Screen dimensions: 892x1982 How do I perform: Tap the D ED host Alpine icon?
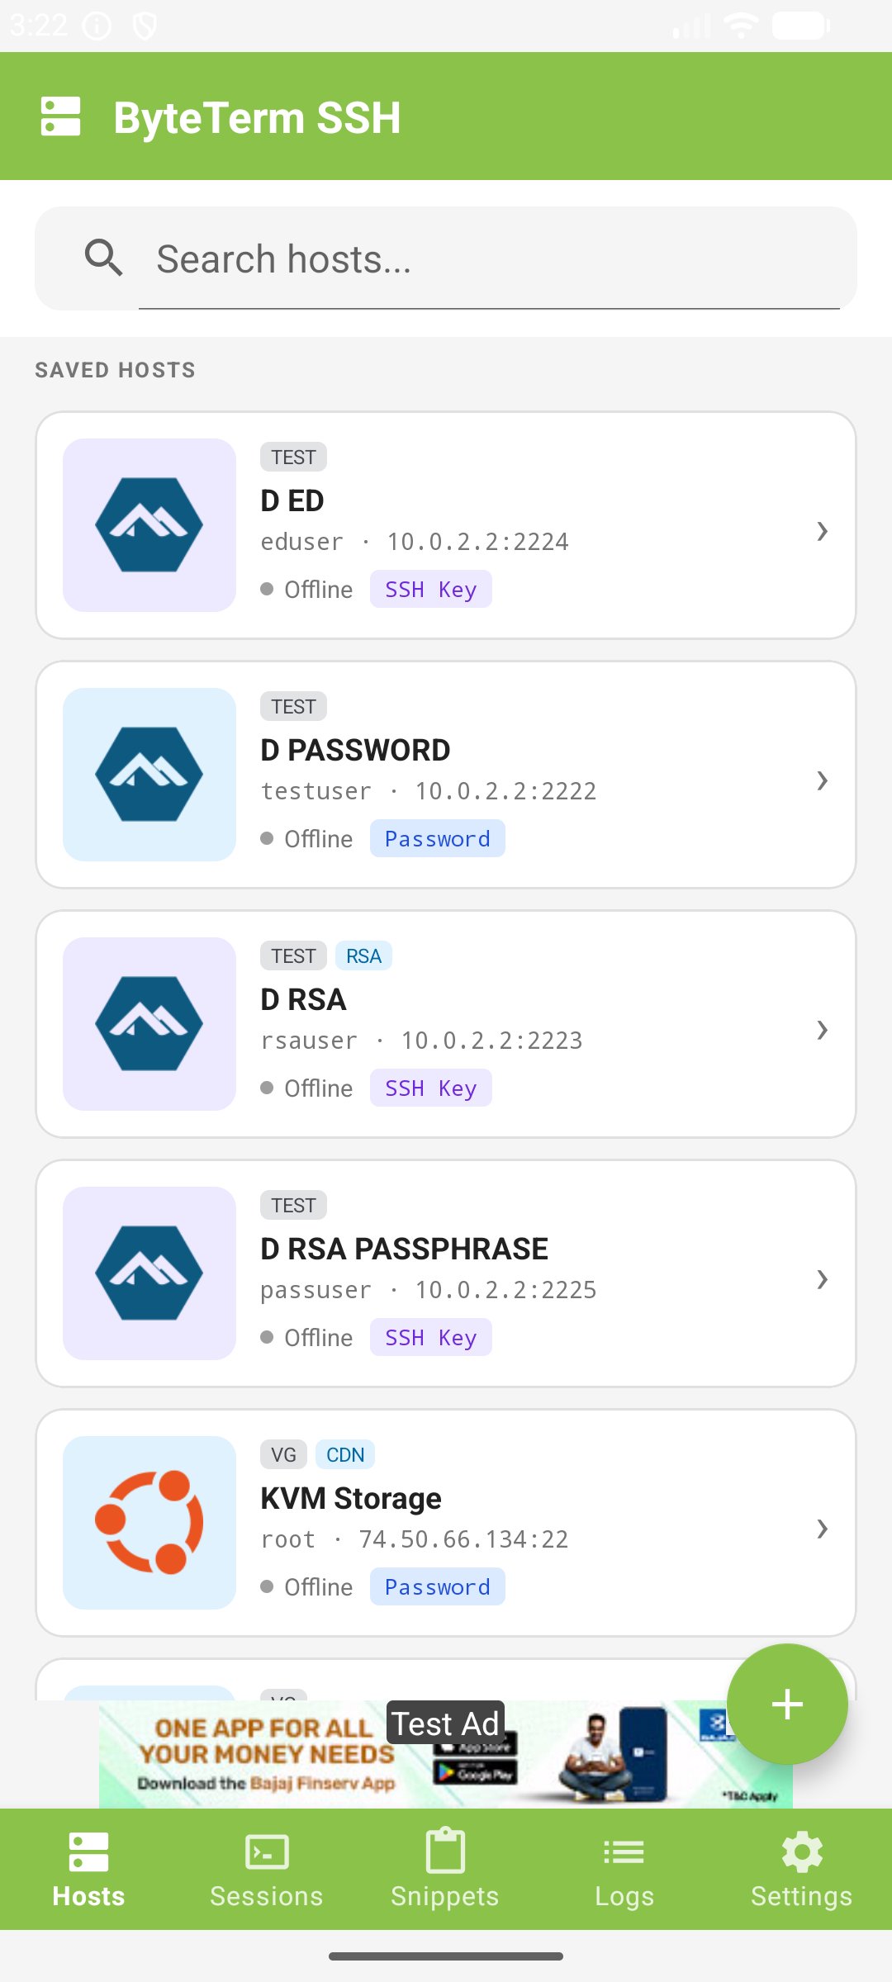[x=149, y=525]
